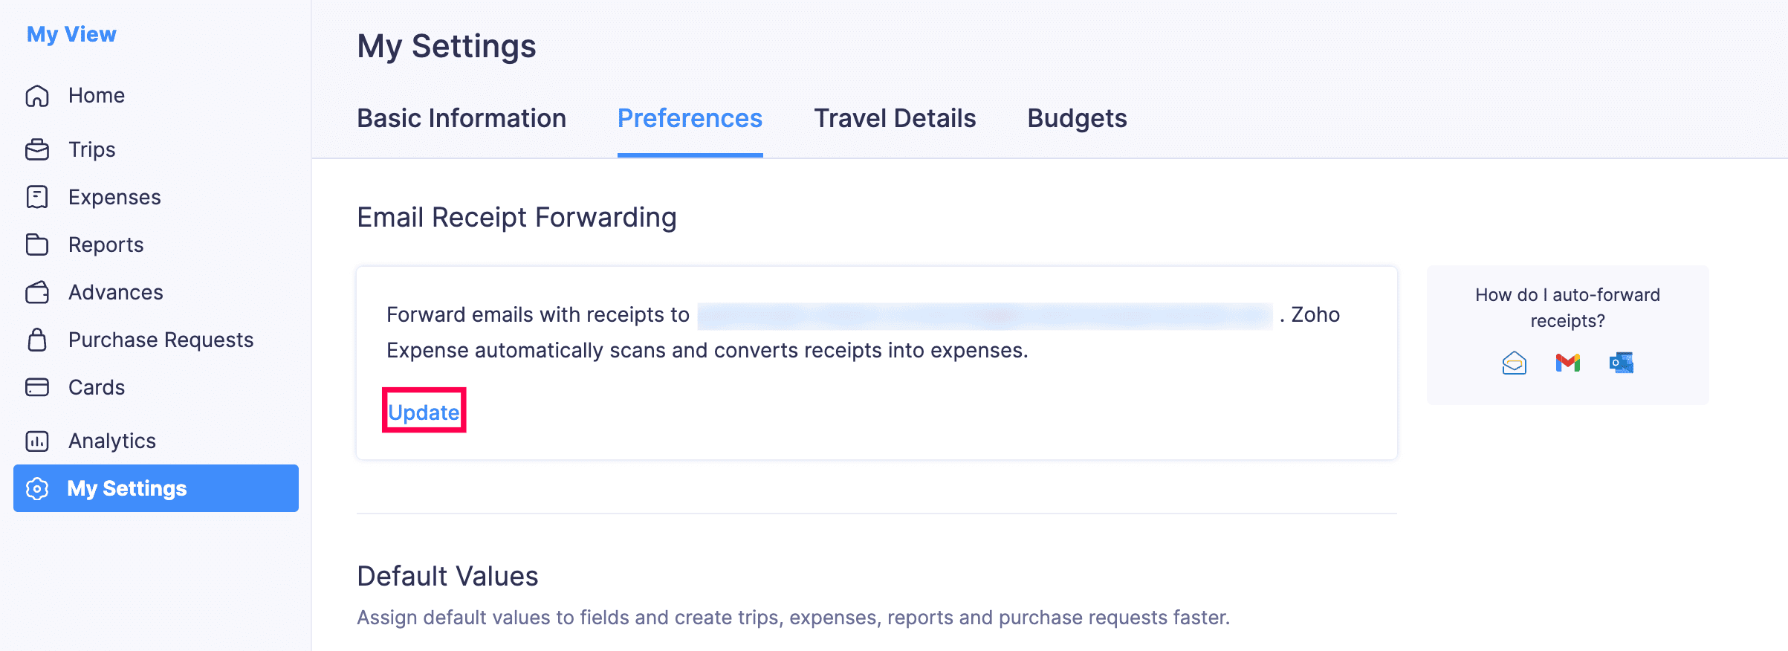Click the Home house icon
Screen dimensions: 1788x651
click(x=37, y=96)
